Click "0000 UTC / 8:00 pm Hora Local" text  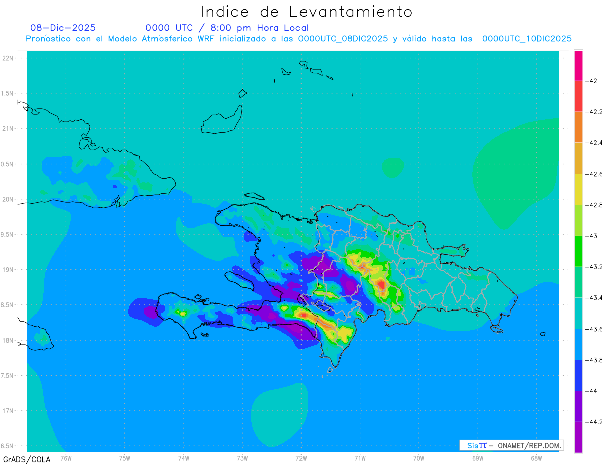pos(227,28)
